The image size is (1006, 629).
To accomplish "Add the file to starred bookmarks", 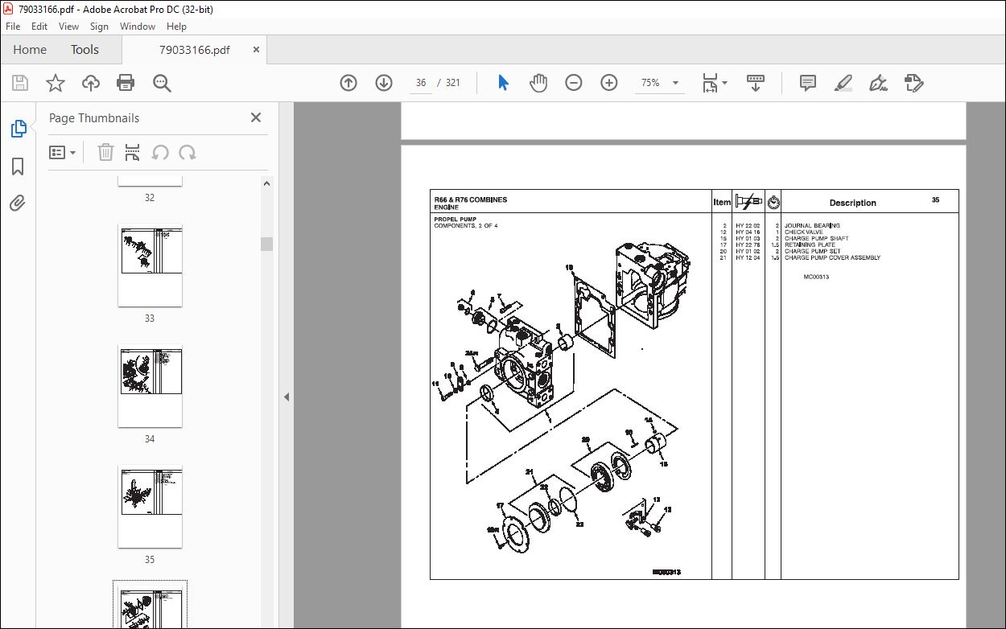I will (x=56, y=83).
